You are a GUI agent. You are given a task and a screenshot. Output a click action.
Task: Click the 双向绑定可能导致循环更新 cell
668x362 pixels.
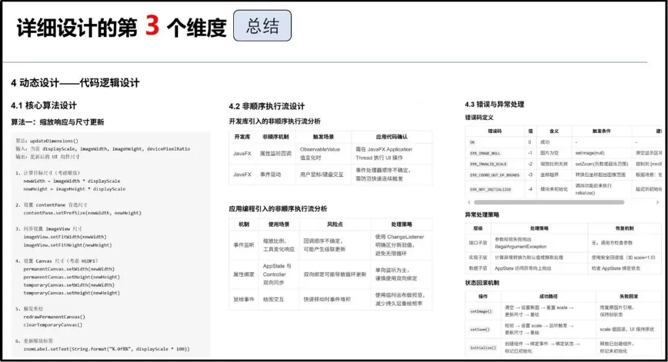pyautogui.click(x=335, y=274)
